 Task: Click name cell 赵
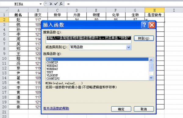tap(18, 20)
